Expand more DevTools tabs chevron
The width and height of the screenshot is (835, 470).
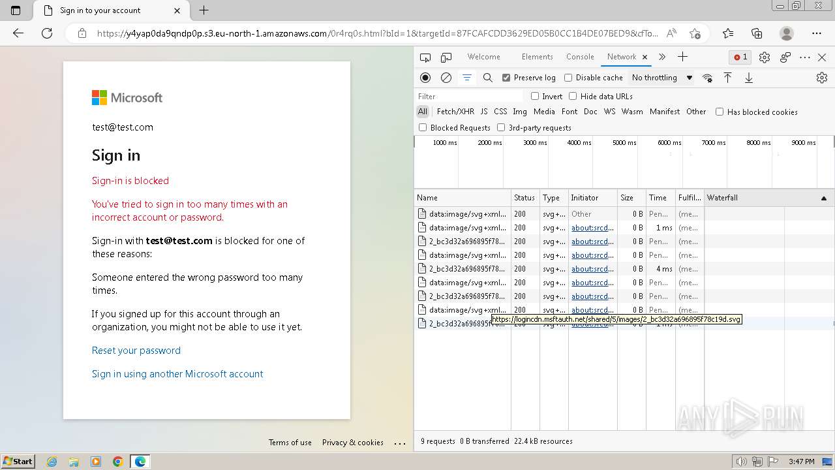662,57
